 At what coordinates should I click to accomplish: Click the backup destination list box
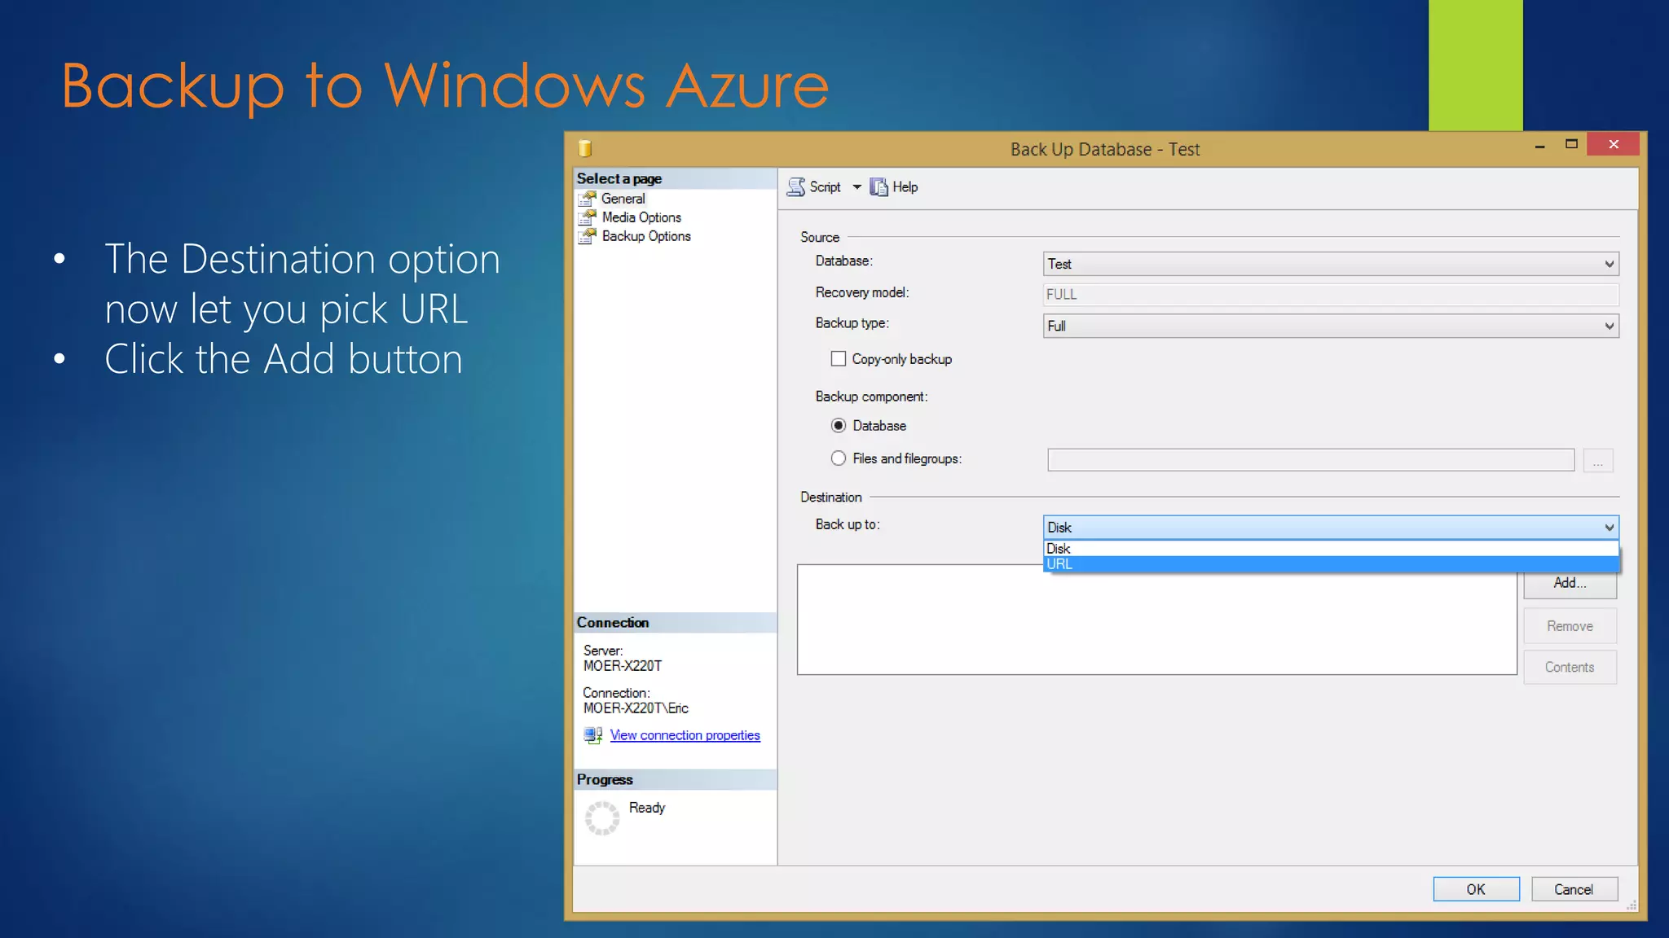pyautogui.click(x=1156, y=620)
